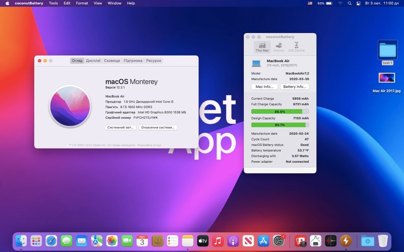Image resolution: width=404 pixels, height=252 pixels.
Task: Open Contacts from the Dock
Action: tap(158, 241)
